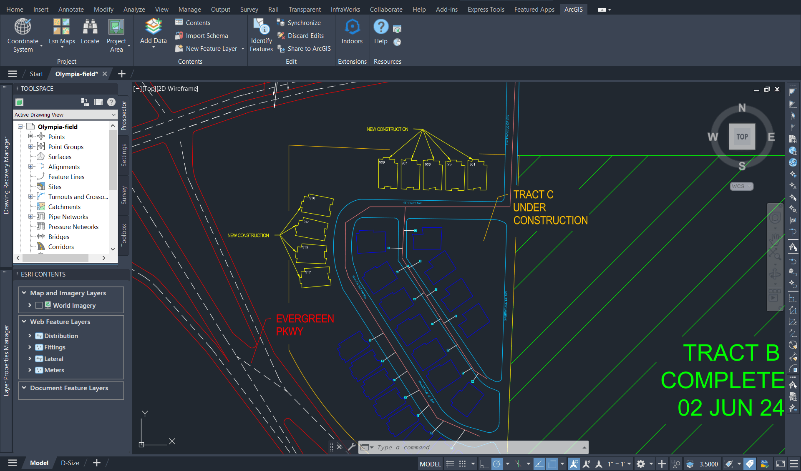Activate the Locate tool
This screenshot has height=471, width=801.
[x=90, y=33]
